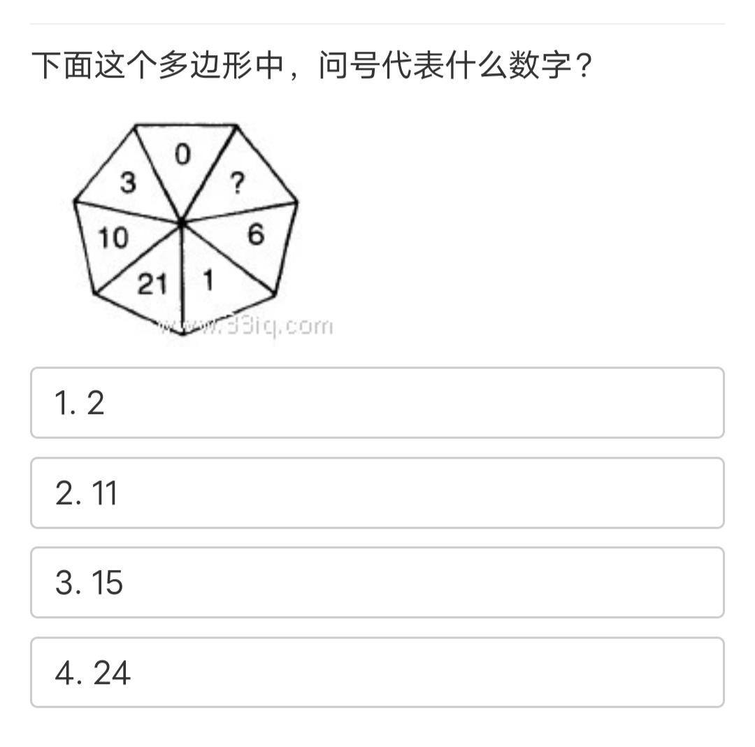Choose answer option "2. 11"
The width and height of the screenshot is (755, 747).
click(x=377, y=492)
